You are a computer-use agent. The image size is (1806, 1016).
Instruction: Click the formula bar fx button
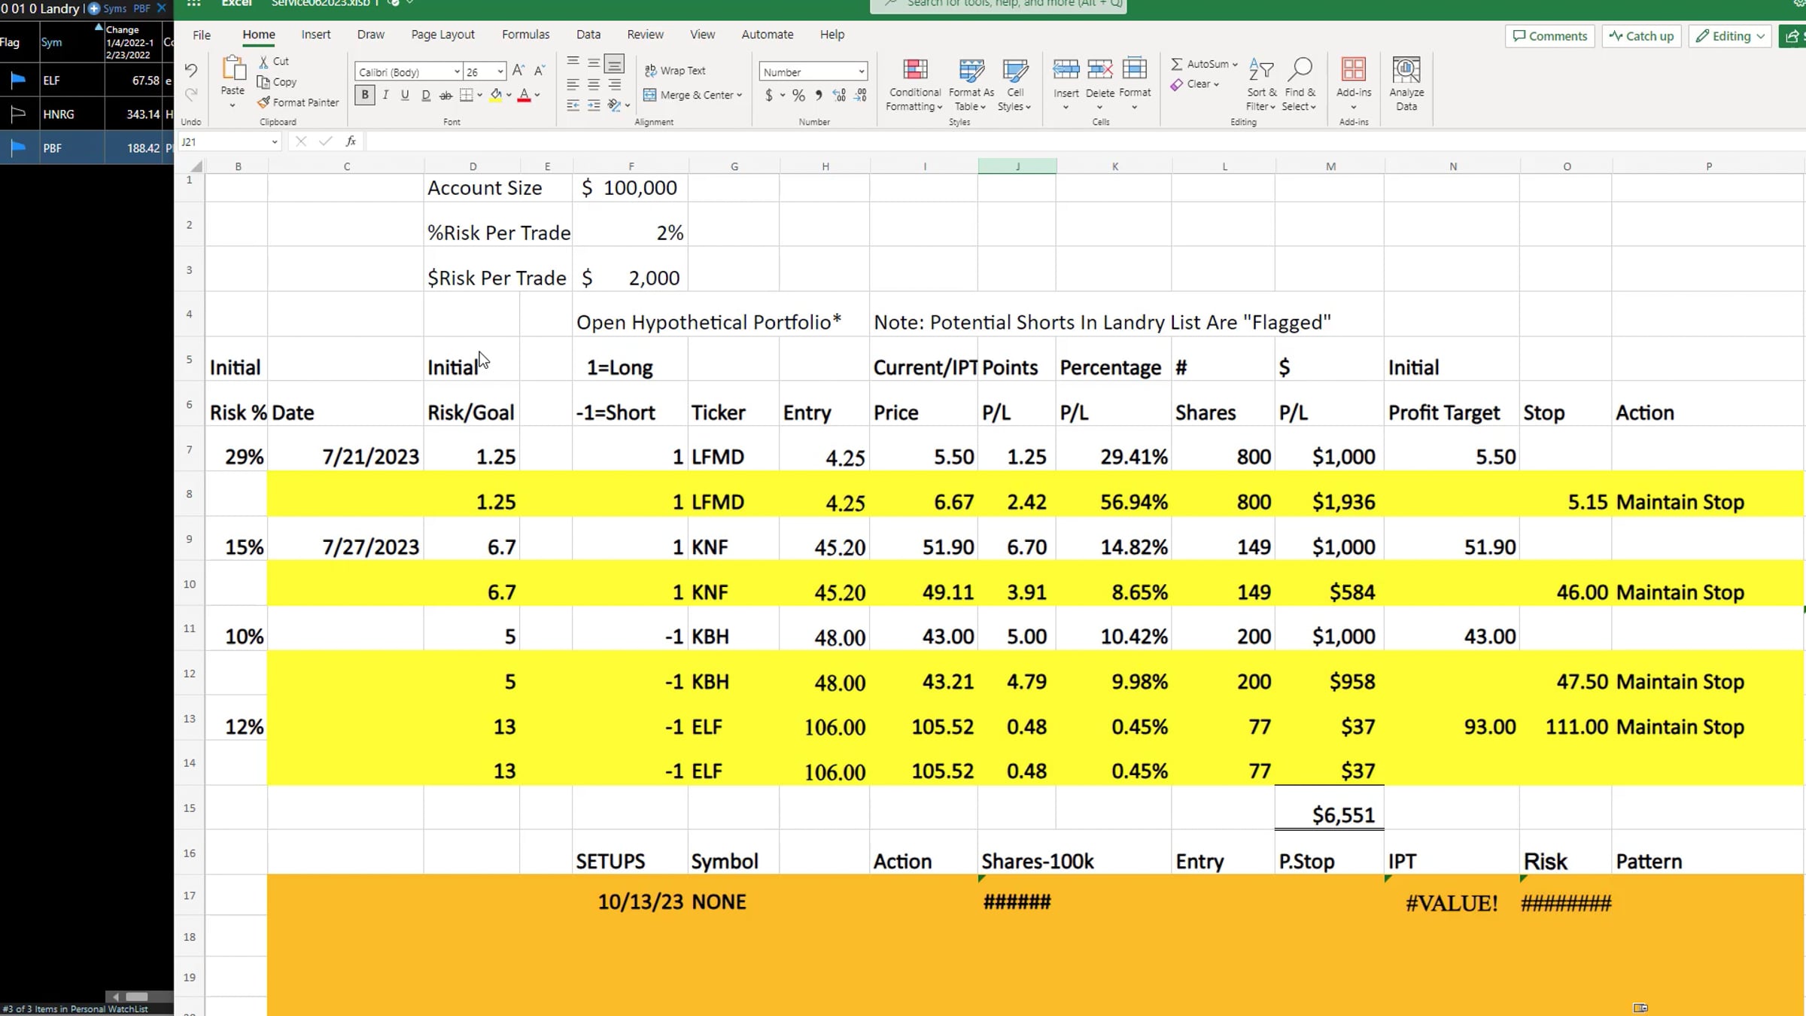(351, 141)
